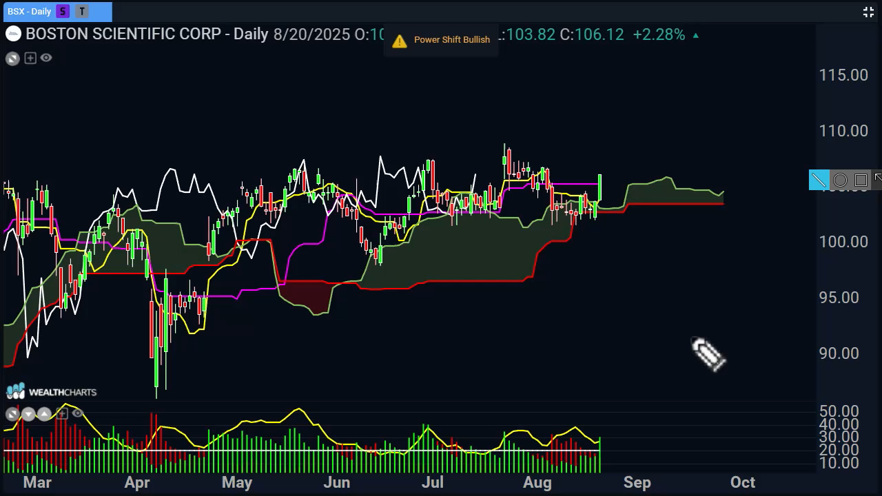Image resolution: width=882 pixels, height=496 pixels.
Task: Click the Aug label on time axis
Action: pos(537,483)
